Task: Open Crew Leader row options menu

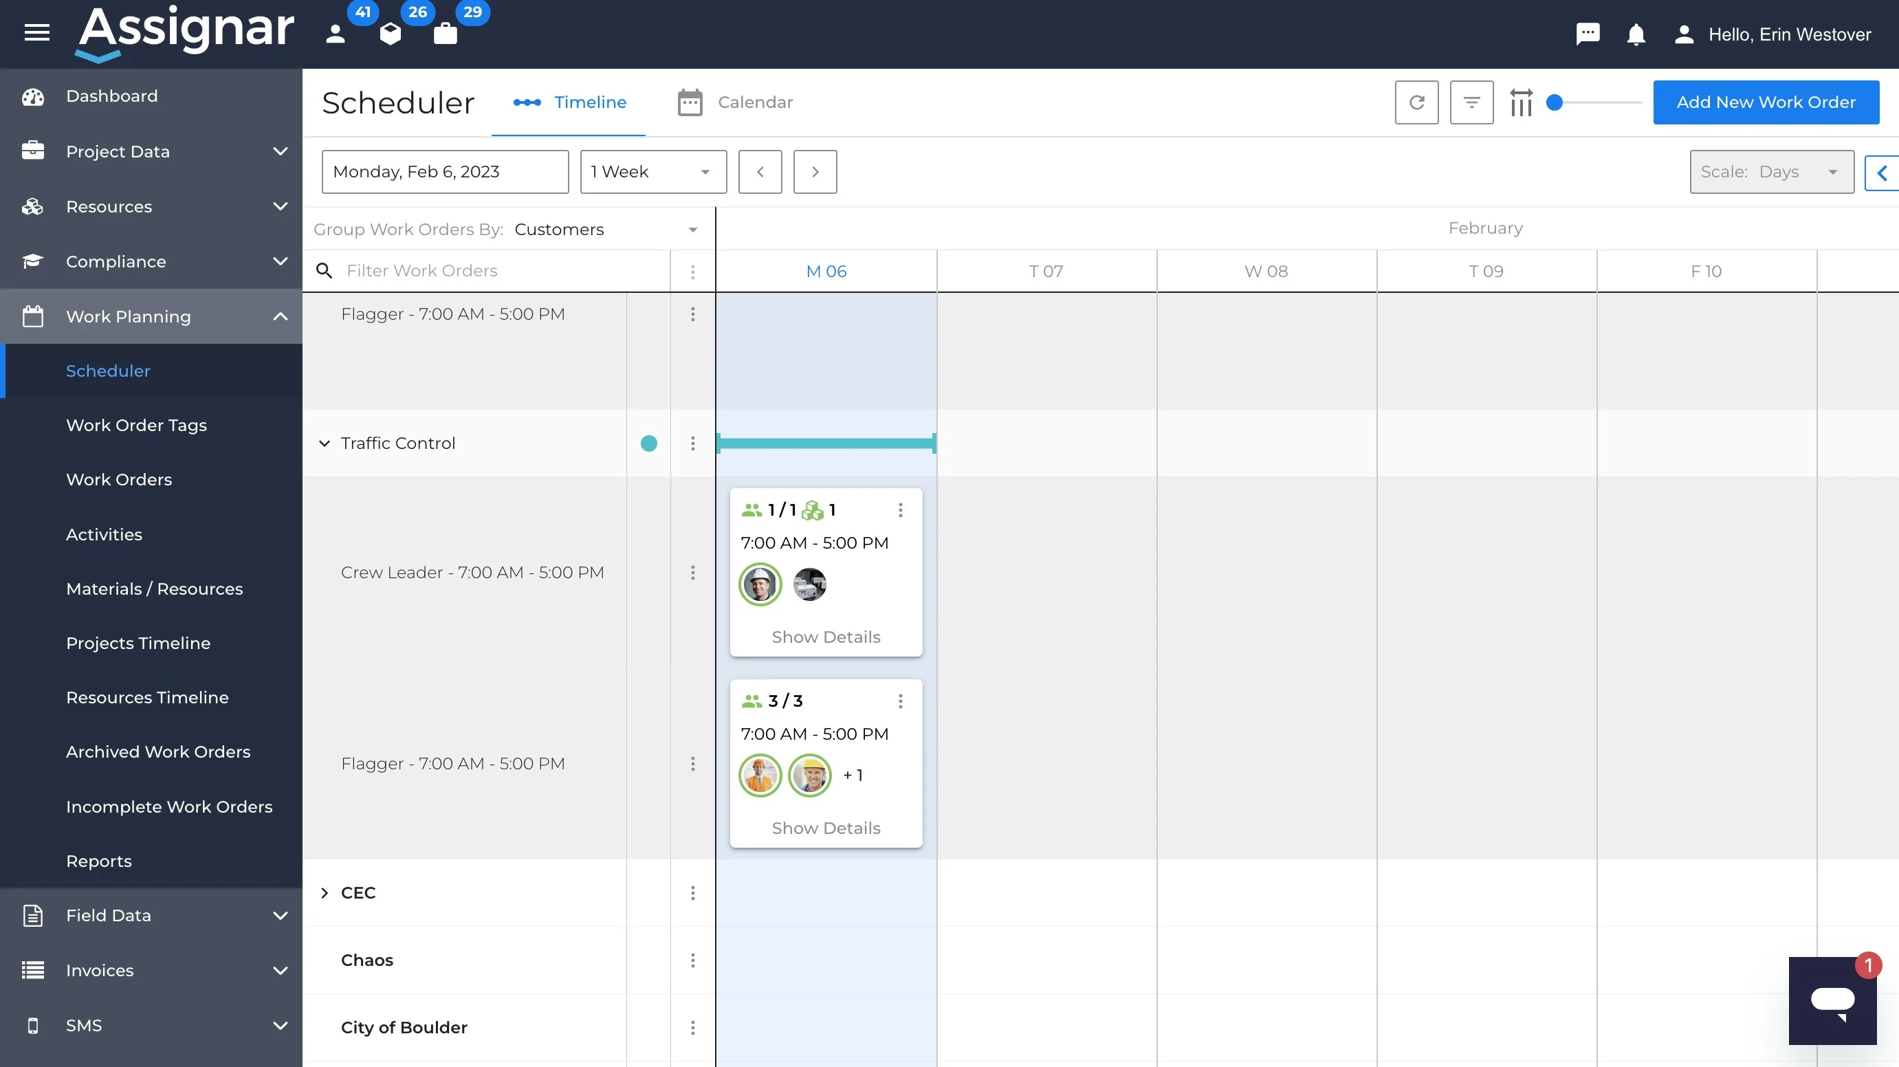Action: pos(692,572)
